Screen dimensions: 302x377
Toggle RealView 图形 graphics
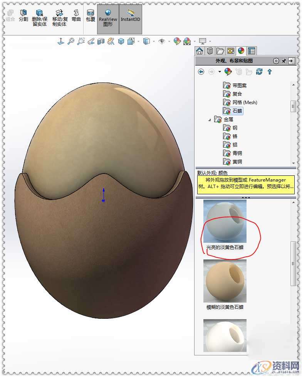[x=108, y=19]
